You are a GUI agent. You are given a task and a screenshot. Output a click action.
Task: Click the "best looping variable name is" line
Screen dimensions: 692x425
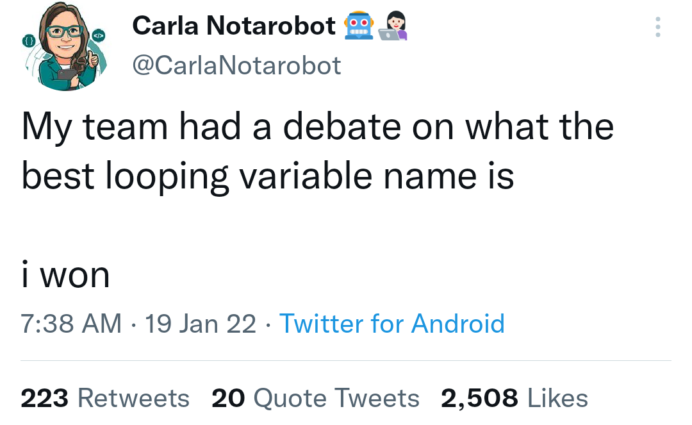click(x=268, y=176)
